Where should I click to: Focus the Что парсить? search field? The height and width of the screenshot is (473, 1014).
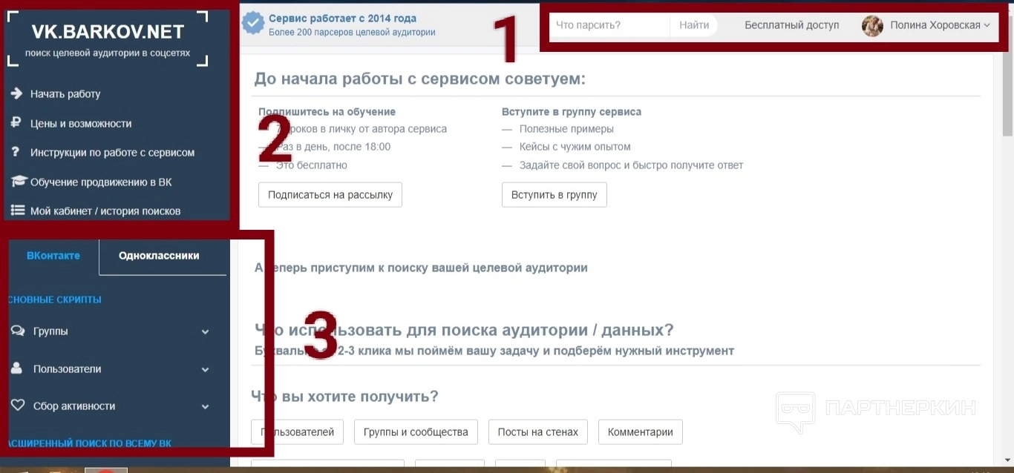tap(609, 25)
